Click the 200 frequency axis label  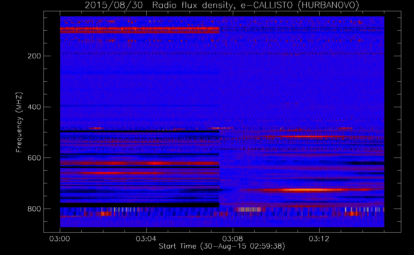tap(34, 56)
